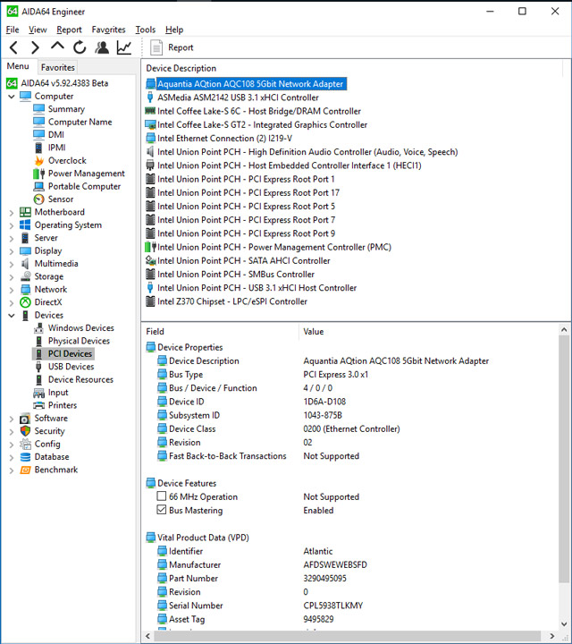572x644 pixels.
Task: Expand the Operating System tree node
Action: coord(12,225)
